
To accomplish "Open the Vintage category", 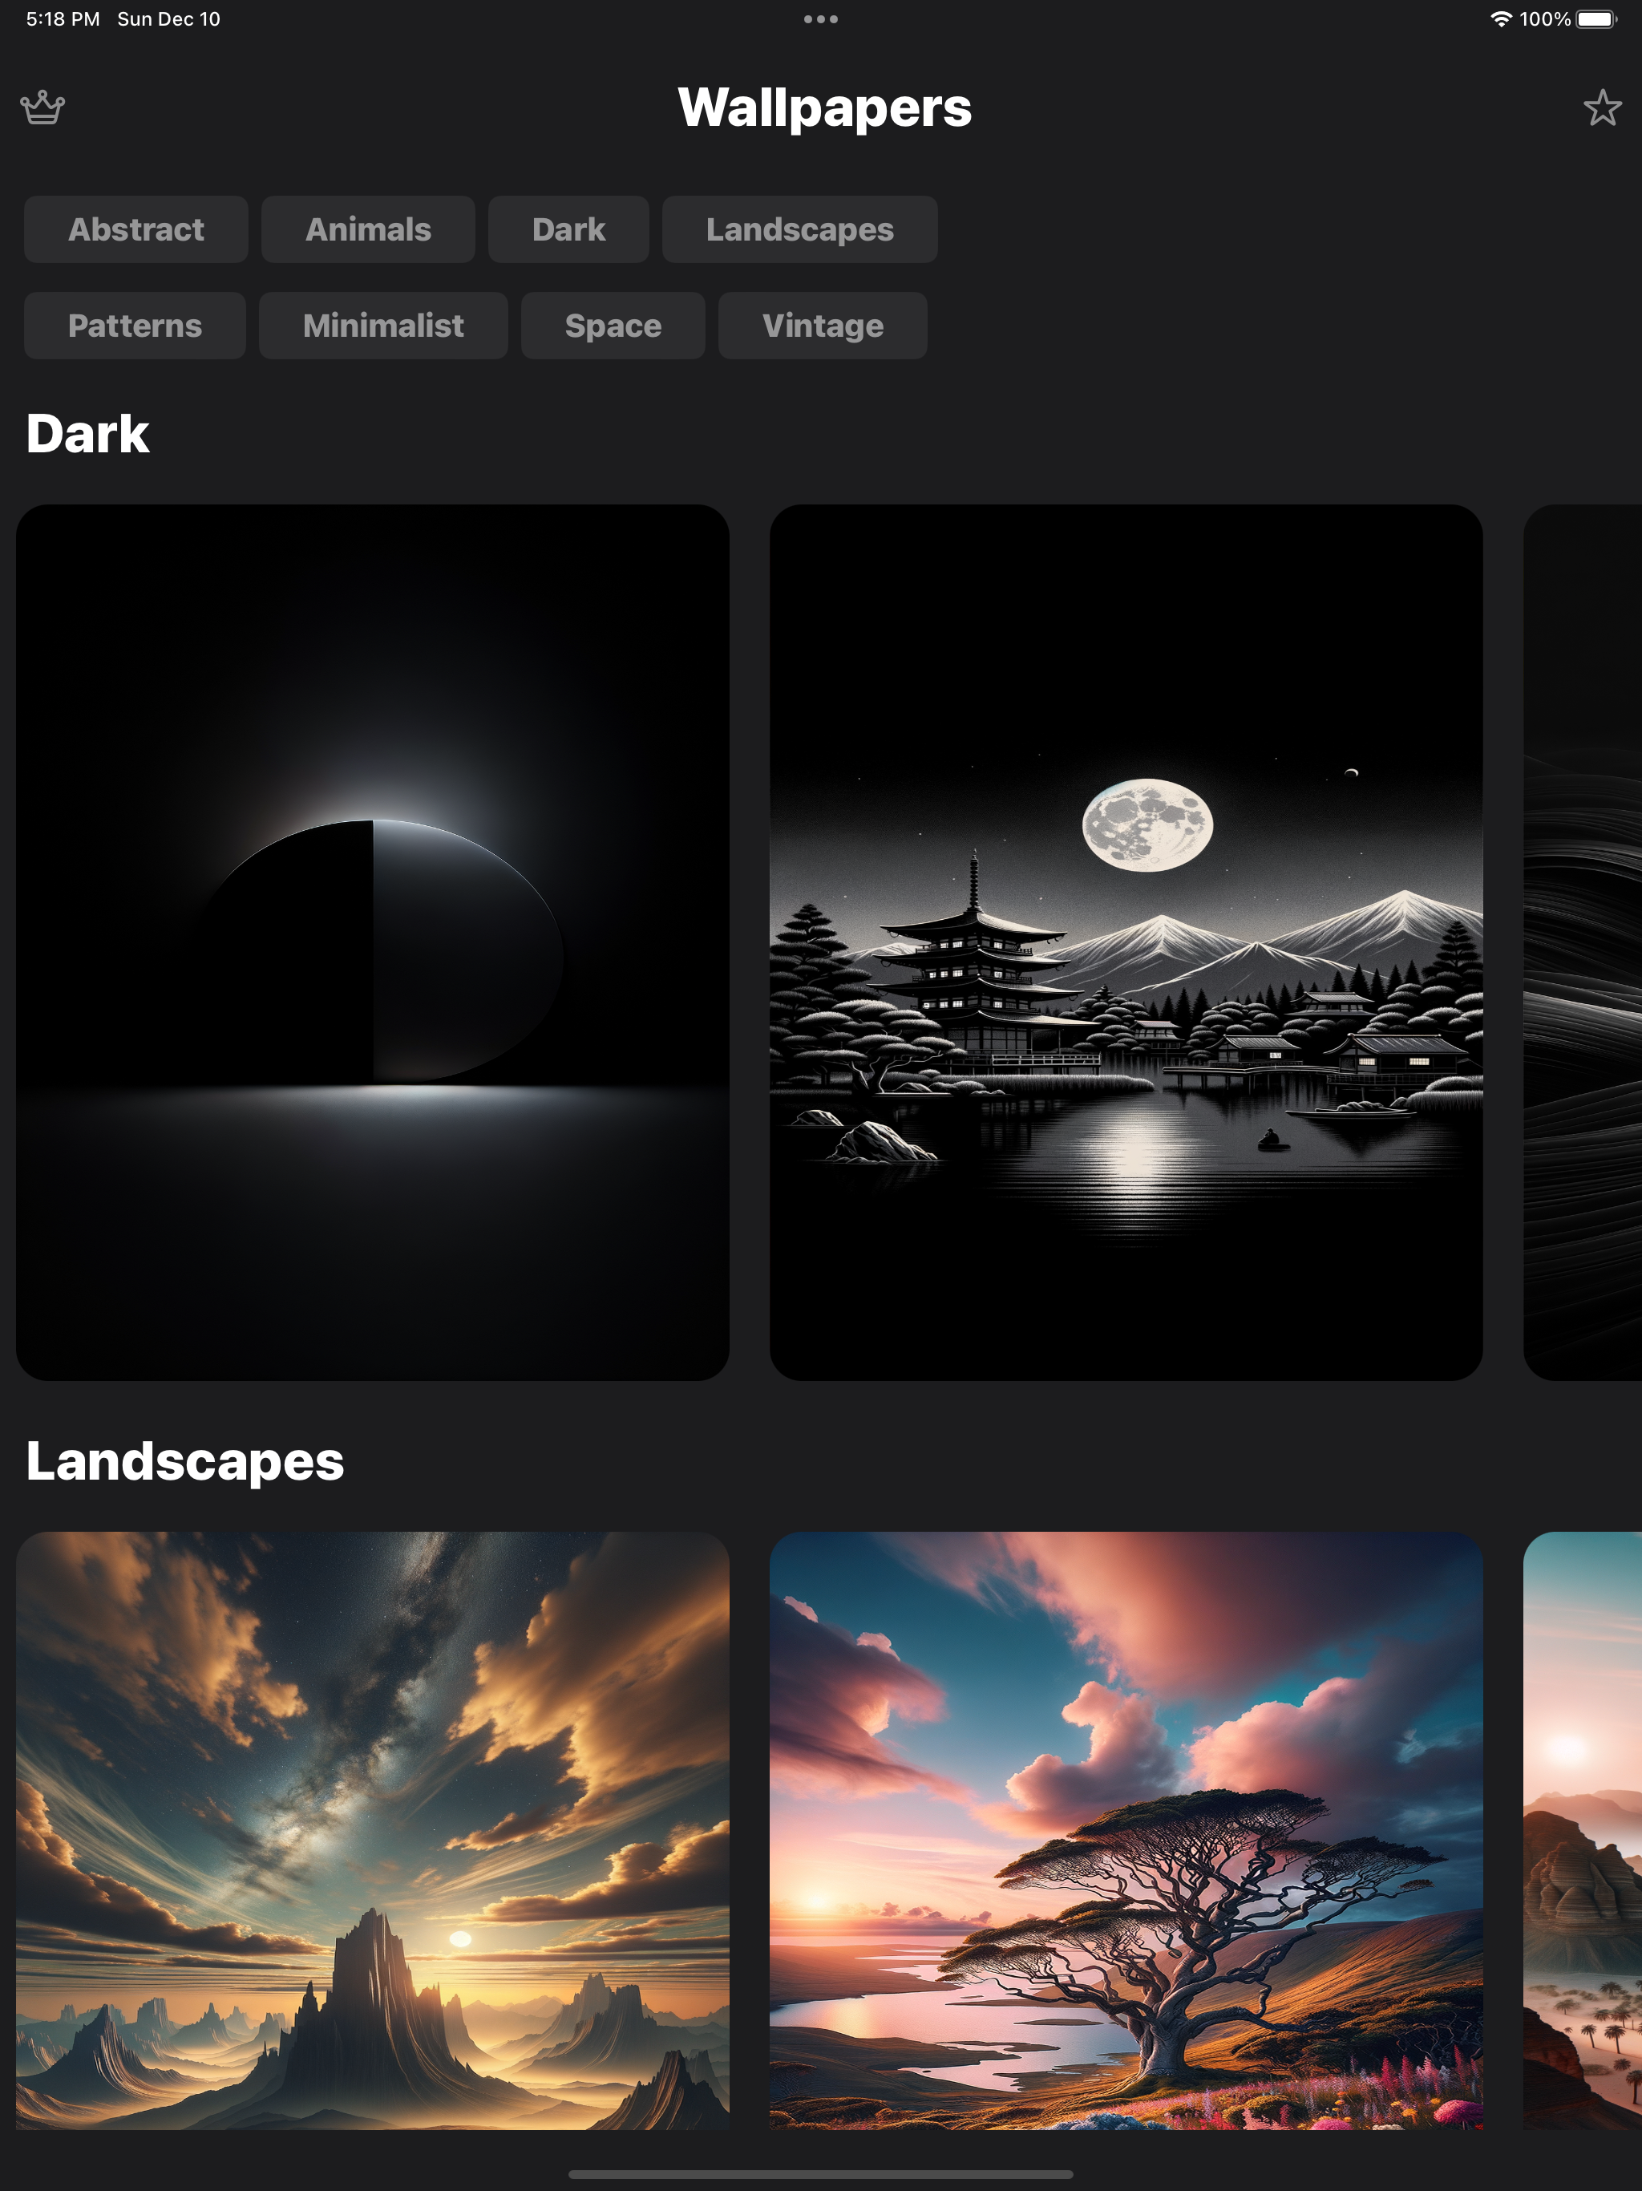I will click(822, 325).
